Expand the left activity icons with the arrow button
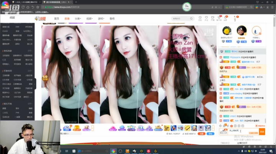Image resolution: width=276 pixels, height=154 pixels. 93,128
